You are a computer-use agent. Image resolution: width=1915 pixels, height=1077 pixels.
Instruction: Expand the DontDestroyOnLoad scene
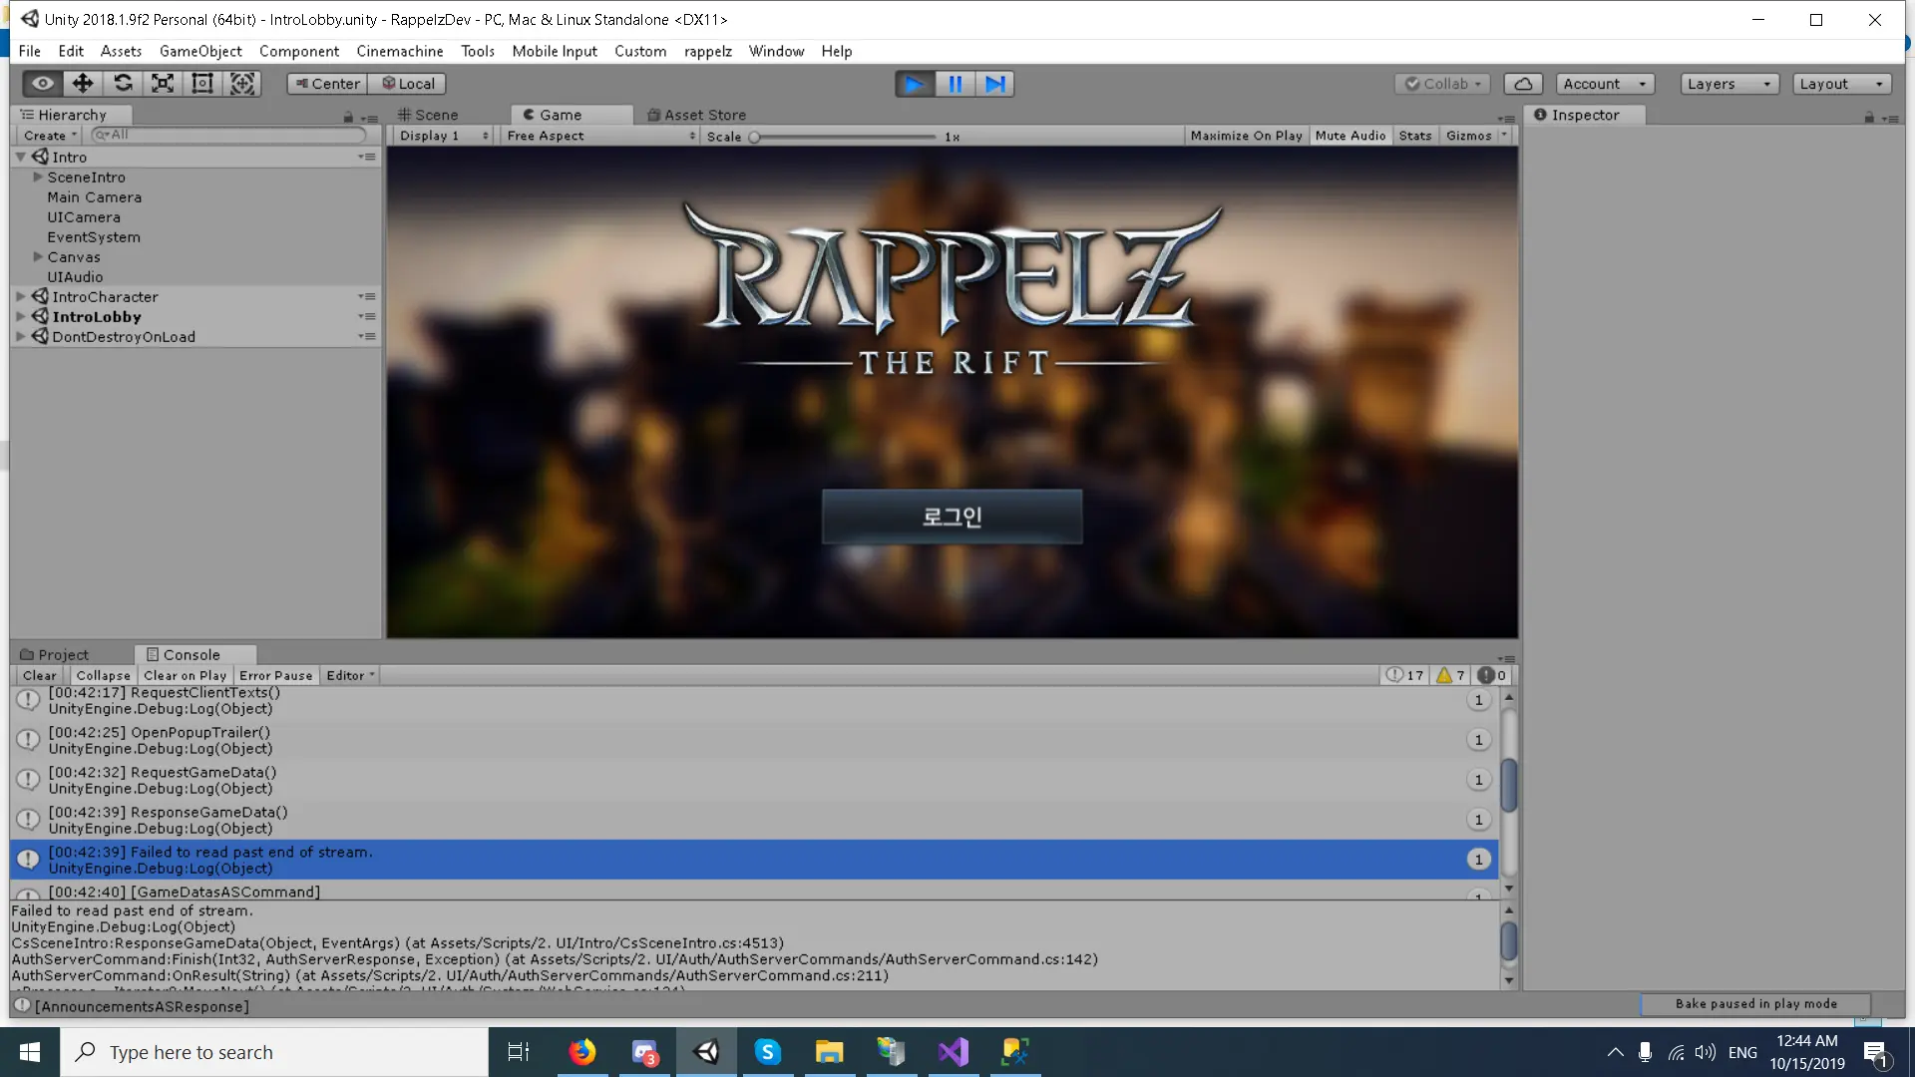20,336
